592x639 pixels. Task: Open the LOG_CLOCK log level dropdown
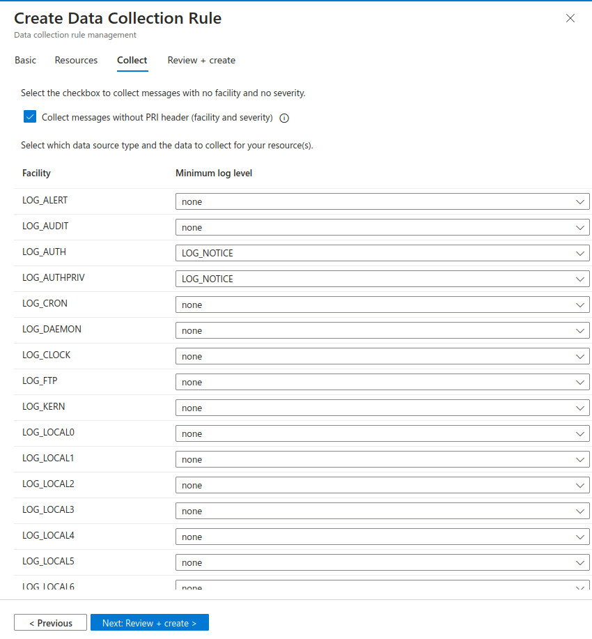pos(382,356)
